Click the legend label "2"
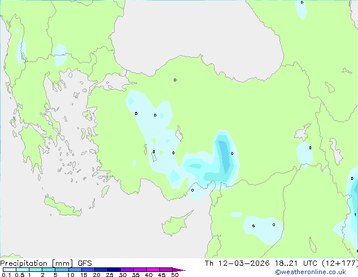This screenshot has height=277, width=358. coord(42,275)
